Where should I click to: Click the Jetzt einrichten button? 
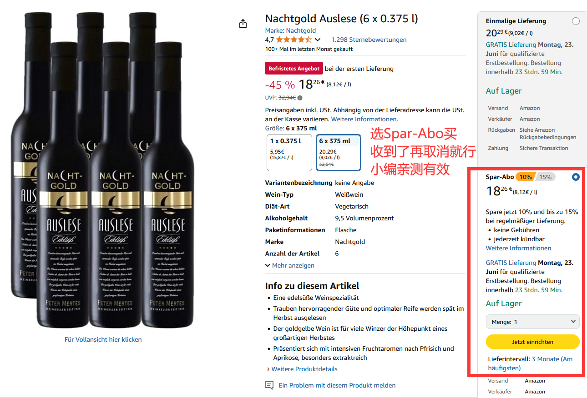[533, 342]
